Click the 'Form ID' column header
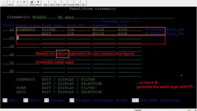The height and width of the screenshot is (111, 197). [x=75, y=25]
